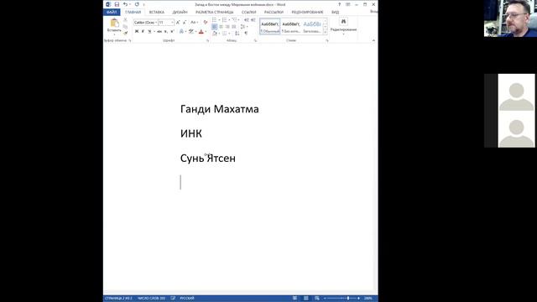Switch to the РАССЫЛКИ tab
Screen dimensions: 537x302
[x=274, y=12]
